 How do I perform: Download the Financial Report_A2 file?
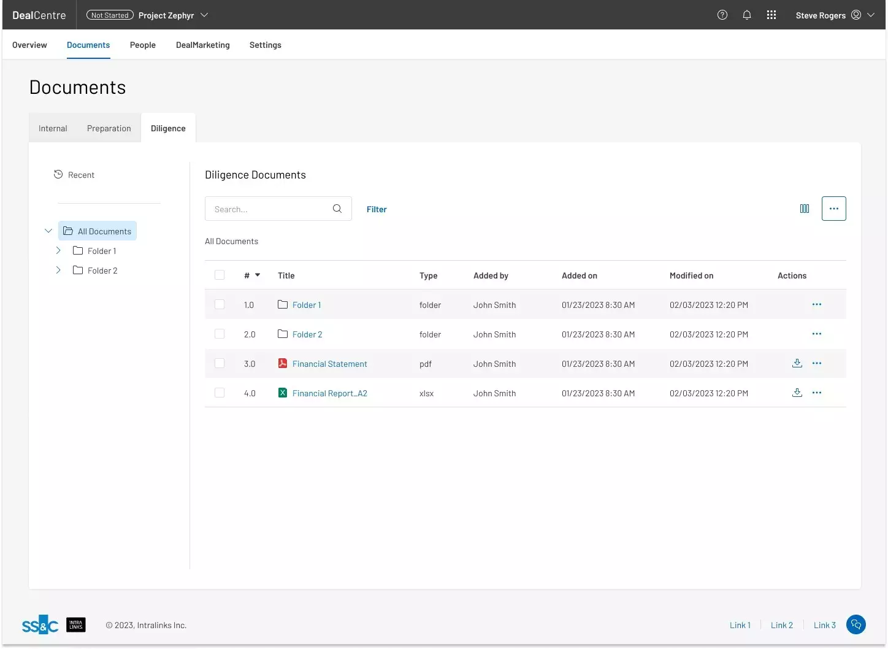[797, 393]
